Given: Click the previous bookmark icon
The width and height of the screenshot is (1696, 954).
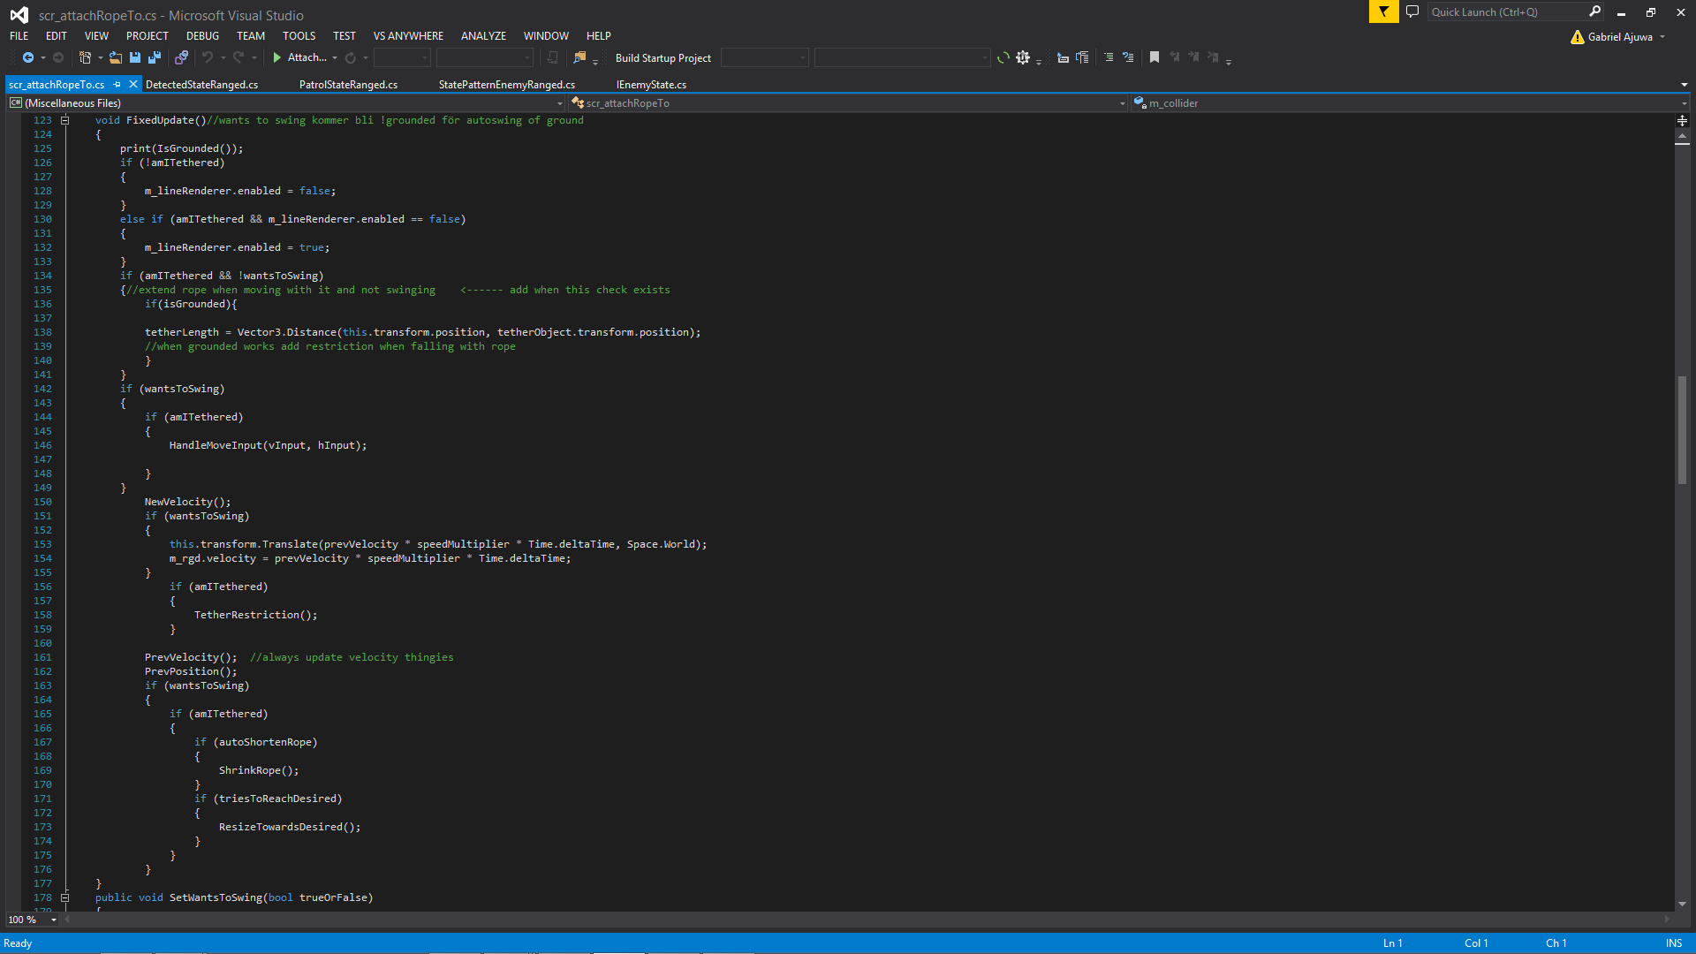Looking at the screenshot, I should (1175, 57).
